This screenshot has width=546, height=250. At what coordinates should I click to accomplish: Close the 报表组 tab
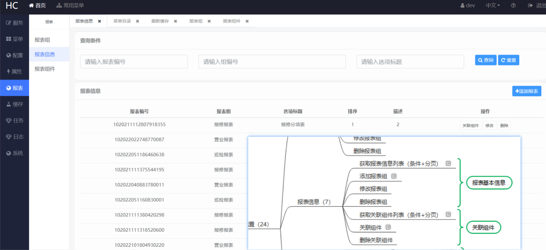[x=209, y=21]
